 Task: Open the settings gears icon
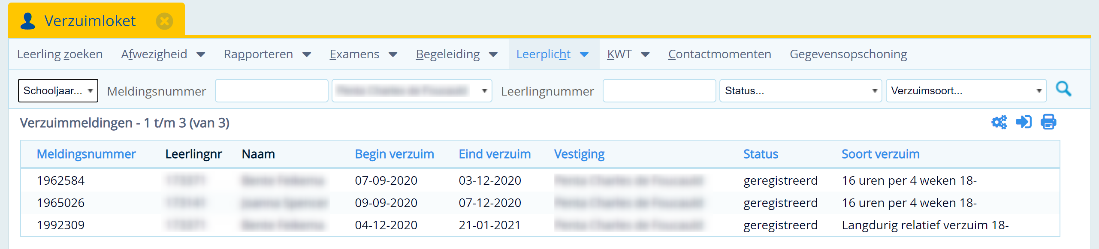coord(999,123)
